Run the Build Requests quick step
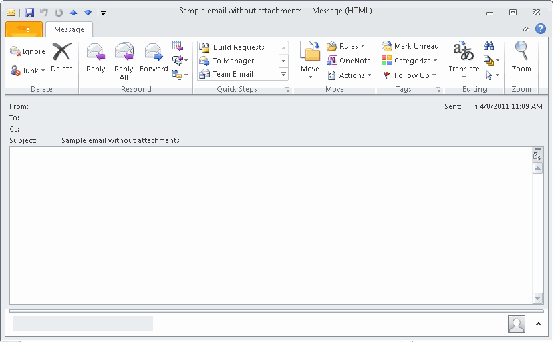Image resolution: width=554 pixels, height=342 pixels. click(x=239, y=47)
